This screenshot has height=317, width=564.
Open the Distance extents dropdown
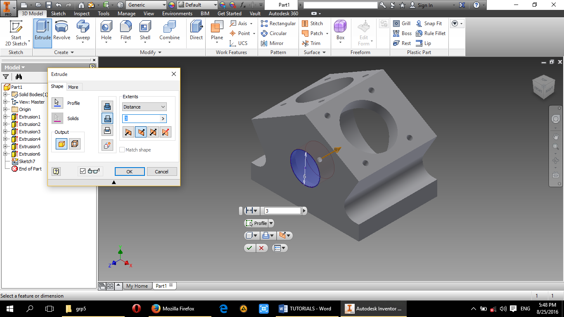(x=145, y=107)
